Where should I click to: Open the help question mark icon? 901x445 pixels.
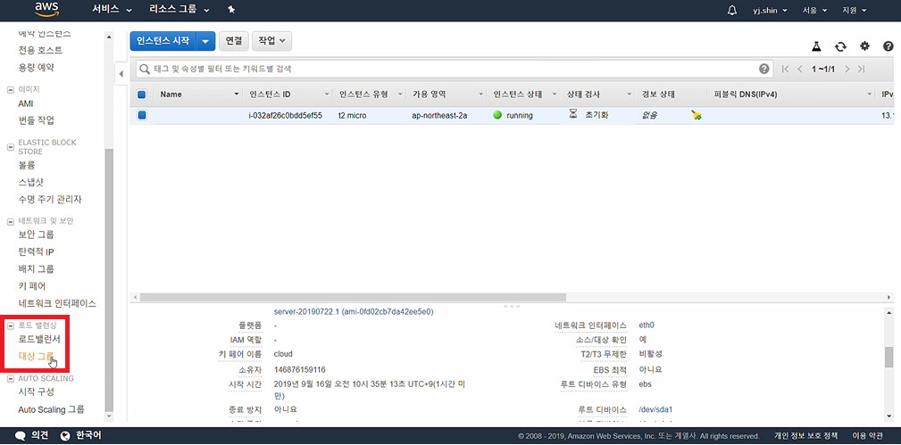(x=888, y=46)
